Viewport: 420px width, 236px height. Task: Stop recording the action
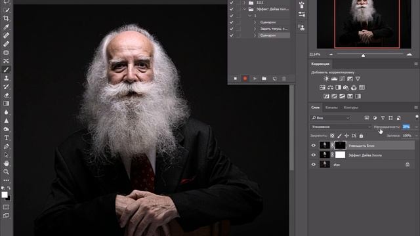point(235,79)
